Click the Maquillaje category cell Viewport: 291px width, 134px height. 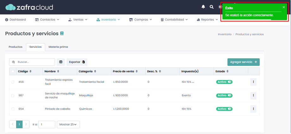(x=86, y=95)
